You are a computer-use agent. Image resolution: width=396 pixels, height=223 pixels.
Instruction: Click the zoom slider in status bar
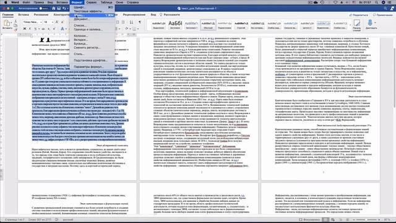click(x=366, y=219)
